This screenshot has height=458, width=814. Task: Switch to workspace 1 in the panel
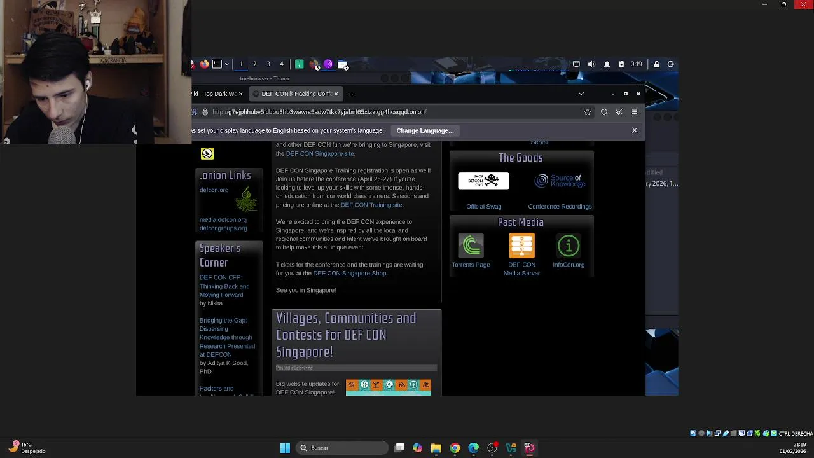241,64
